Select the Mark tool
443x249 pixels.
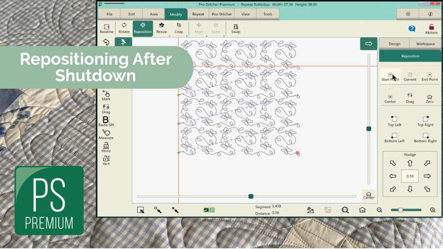click(x=106, y=96)
